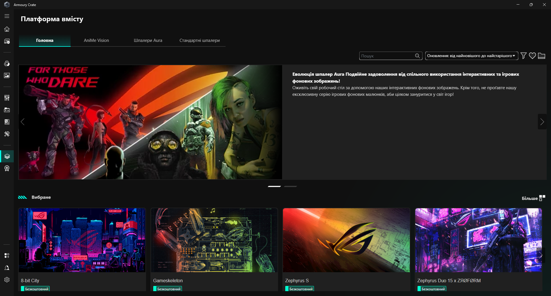Click the Gameskeleton title text

(168, 281)
